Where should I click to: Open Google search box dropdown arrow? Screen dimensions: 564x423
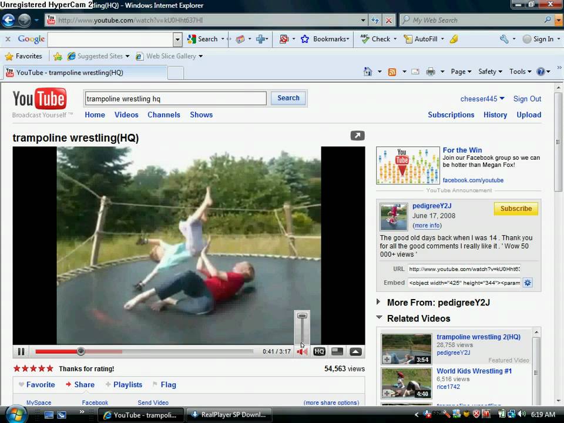point(177,39)
